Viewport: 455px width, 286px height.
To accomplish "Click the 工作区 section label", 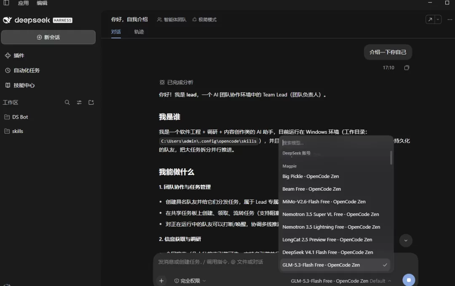I will click(11, 103).
